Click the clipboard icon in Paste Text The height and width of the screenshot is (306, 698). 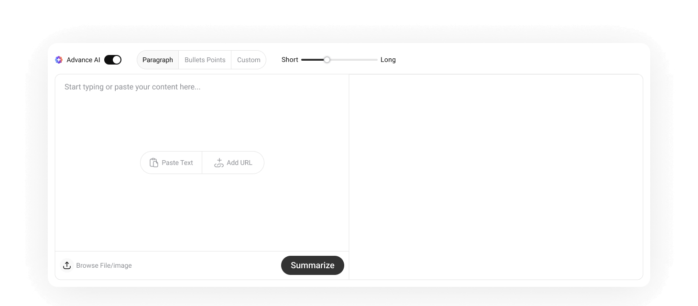coord(153,163)
